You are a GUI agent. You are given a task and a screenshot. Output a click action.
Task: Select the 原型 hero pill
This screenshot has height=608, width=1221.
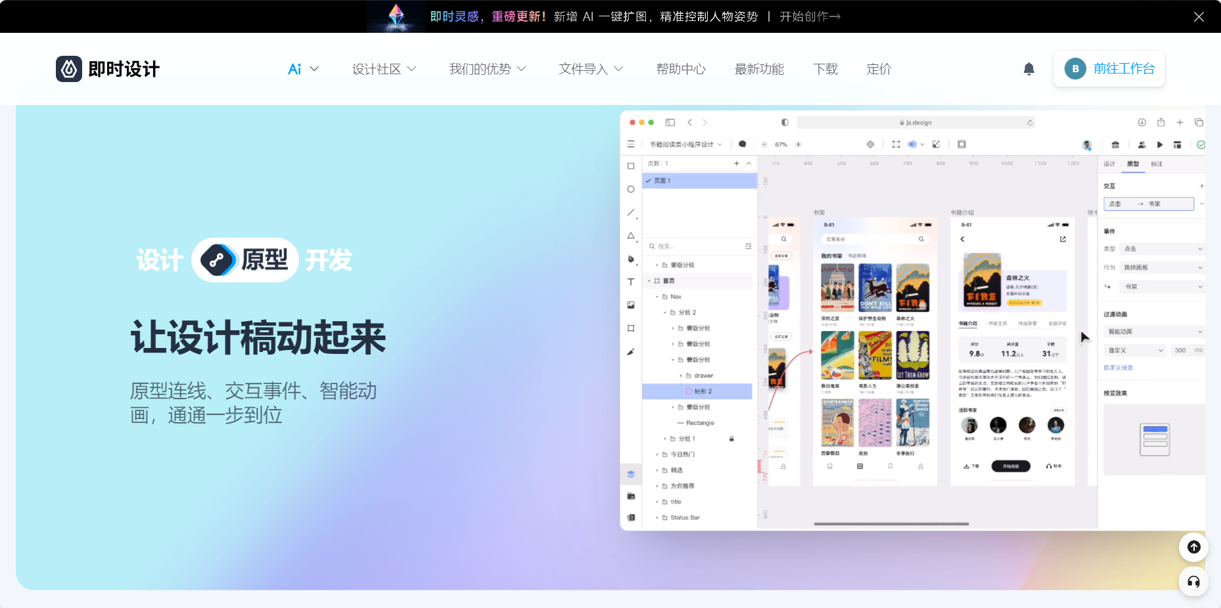[x=245, y=260]
